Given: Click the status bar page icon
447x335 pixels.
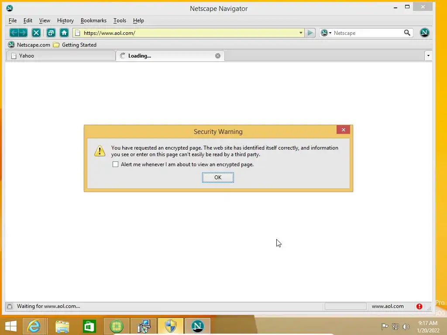Looking at the screenshot, I should pos(10,306).
